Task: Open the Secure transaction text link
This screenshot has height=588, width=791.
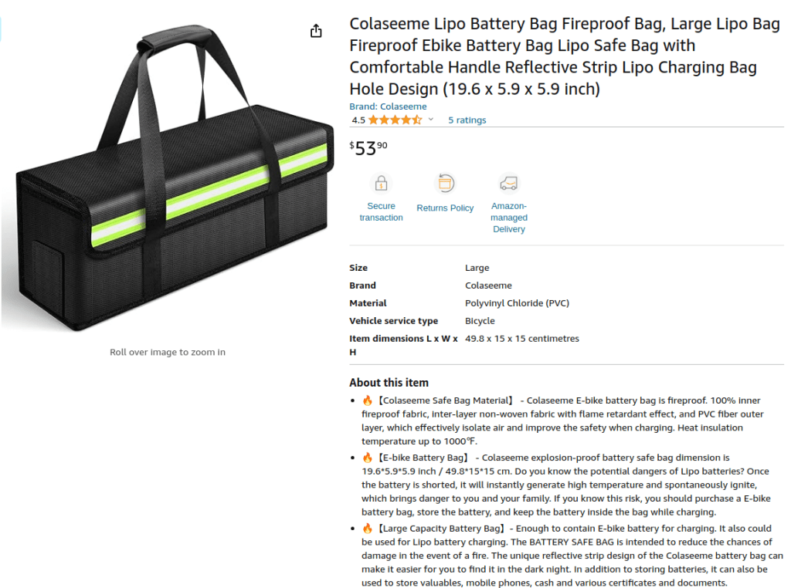Action: (x=381, y=212)
